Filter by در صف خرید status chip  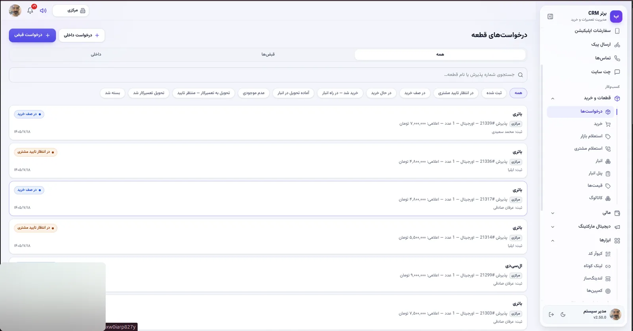pos(415,93)
